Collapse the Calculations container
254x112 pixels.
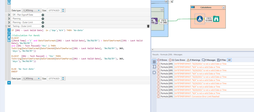223,7
